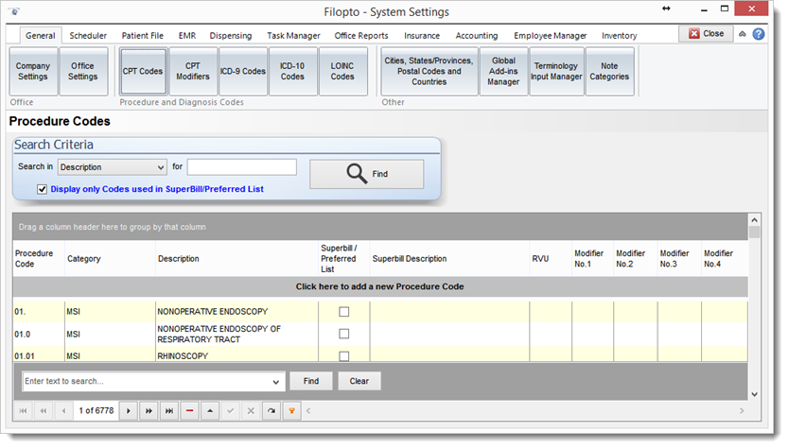Click horizontal scrollbar right arrow
Screen dimensions: 788x448
(x=742, y=411)
